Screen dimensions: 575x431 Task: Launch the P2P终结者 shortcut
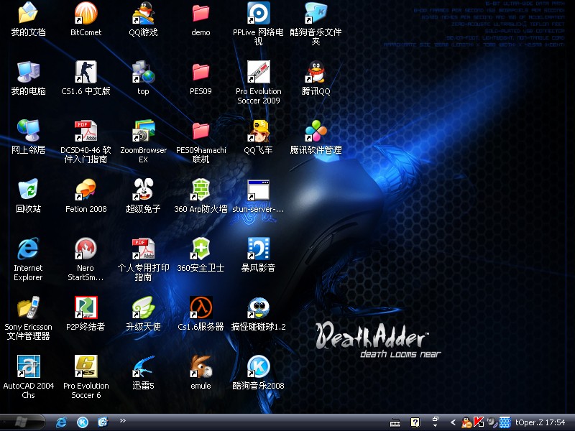coord(86,308)
